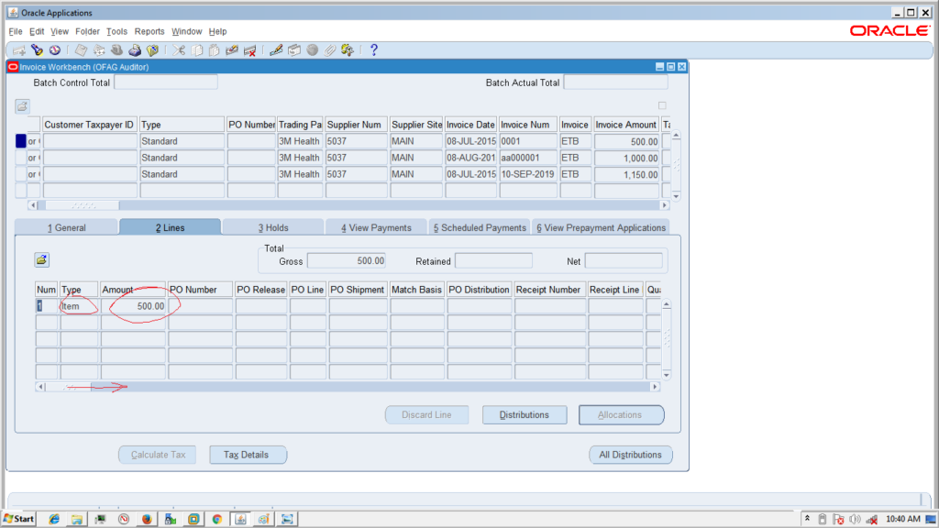
Task: Open the Show Navigator toolbar icon
Action: point(55,50)
